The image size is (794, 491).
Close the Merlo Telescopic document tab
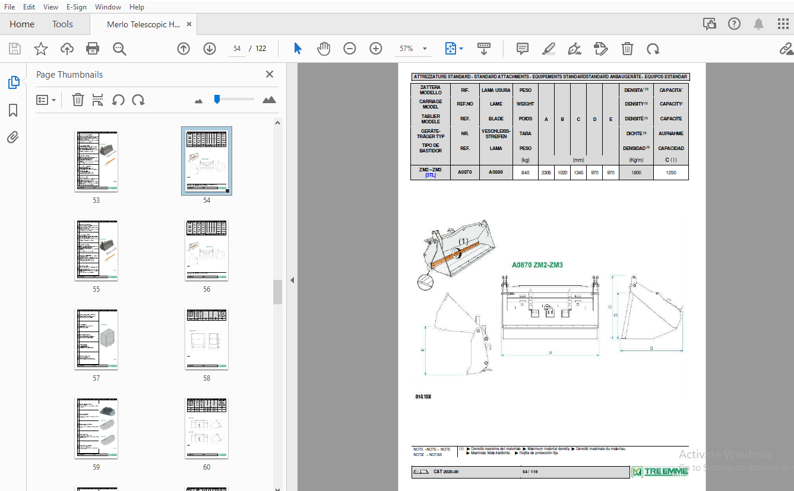189,24
